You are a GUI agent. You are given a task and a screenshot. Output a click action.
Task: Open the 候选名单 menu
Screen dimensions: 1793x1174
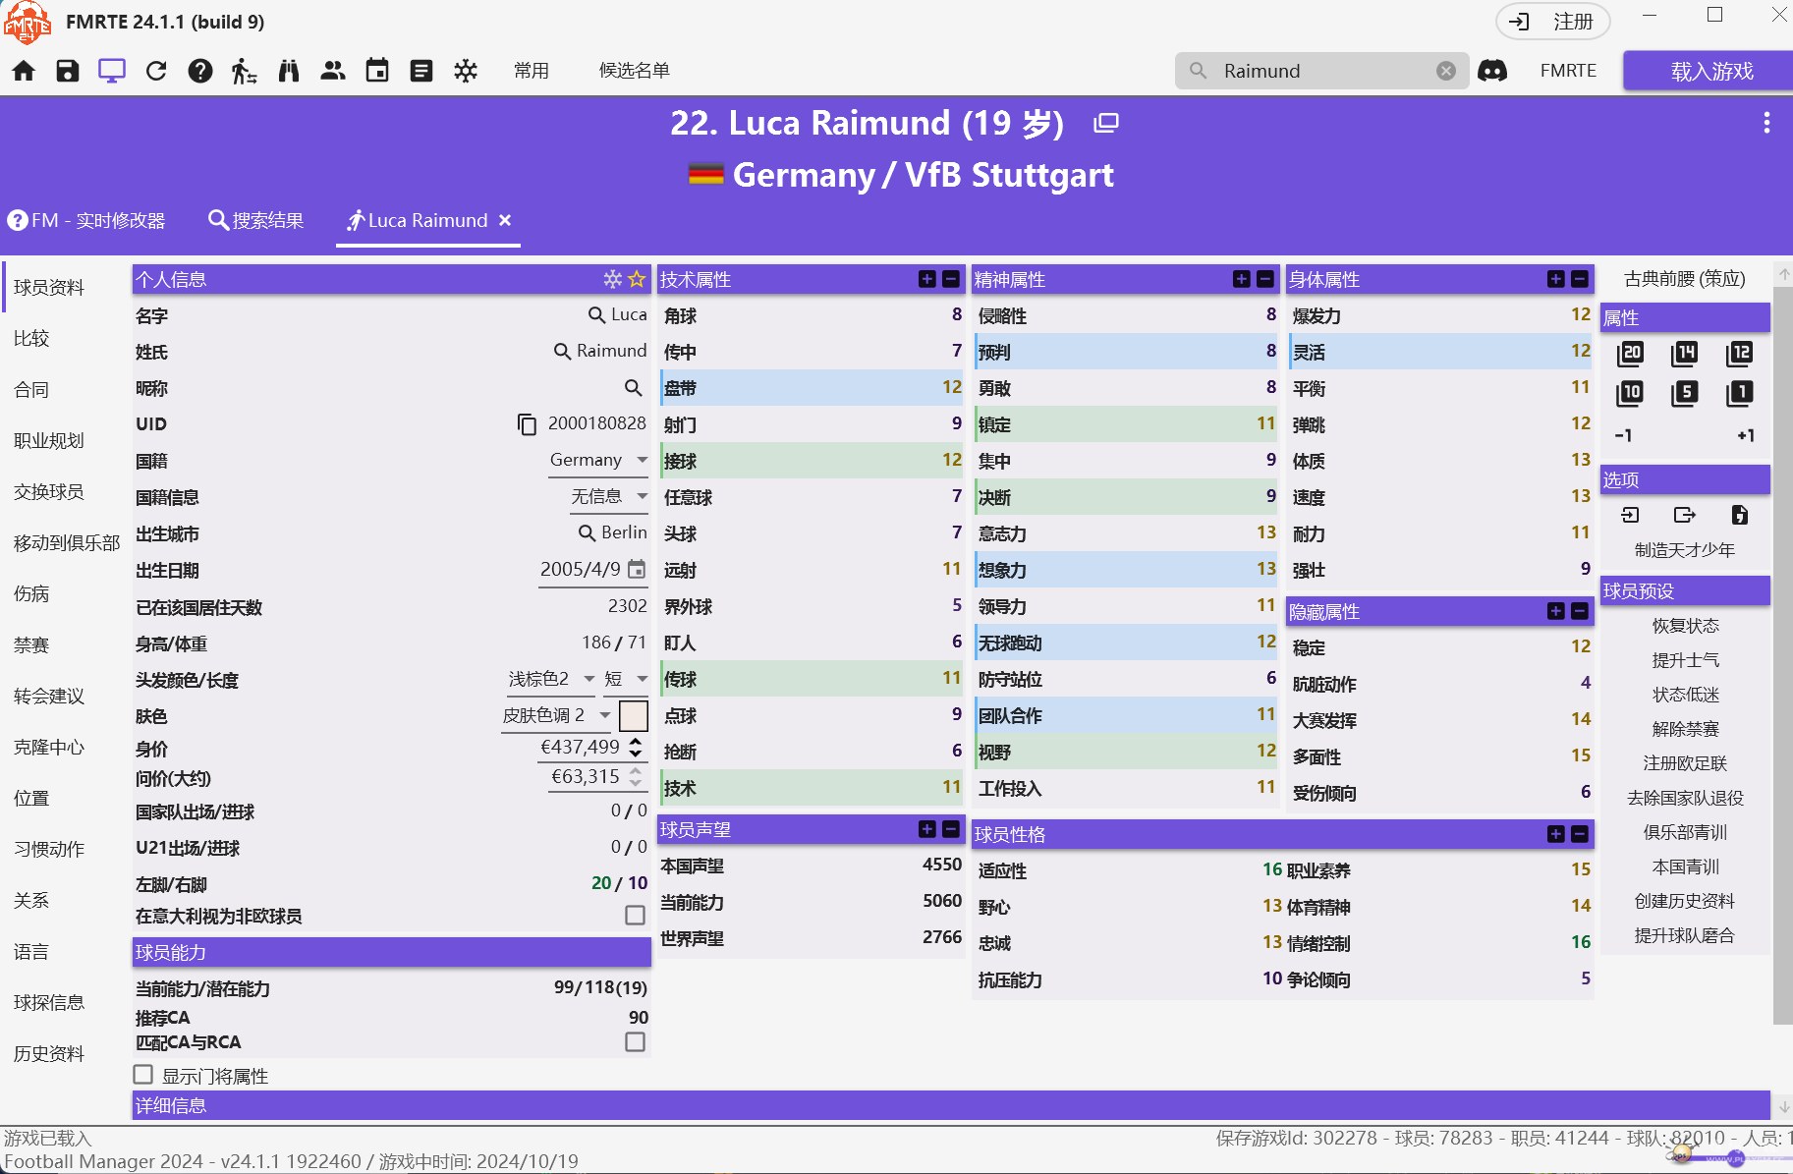[x=635, y=71]
